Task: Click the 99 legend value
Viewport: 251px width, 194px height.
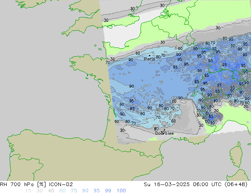Action: 108,190
